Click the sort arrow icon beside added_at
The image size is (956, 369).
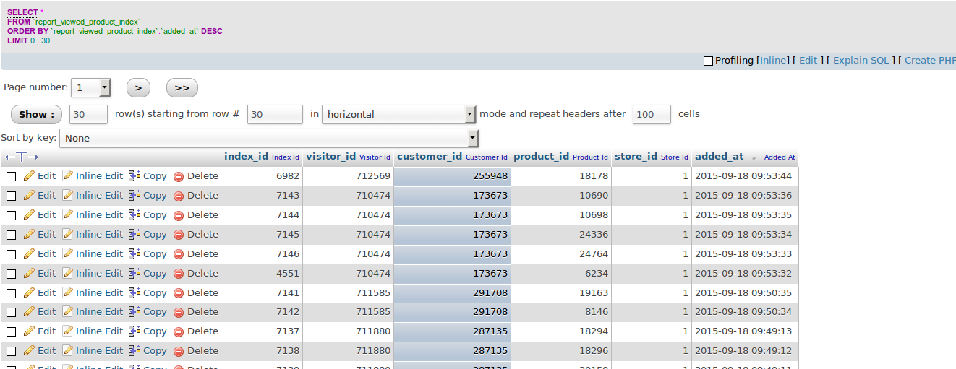[x=754, y=157]
